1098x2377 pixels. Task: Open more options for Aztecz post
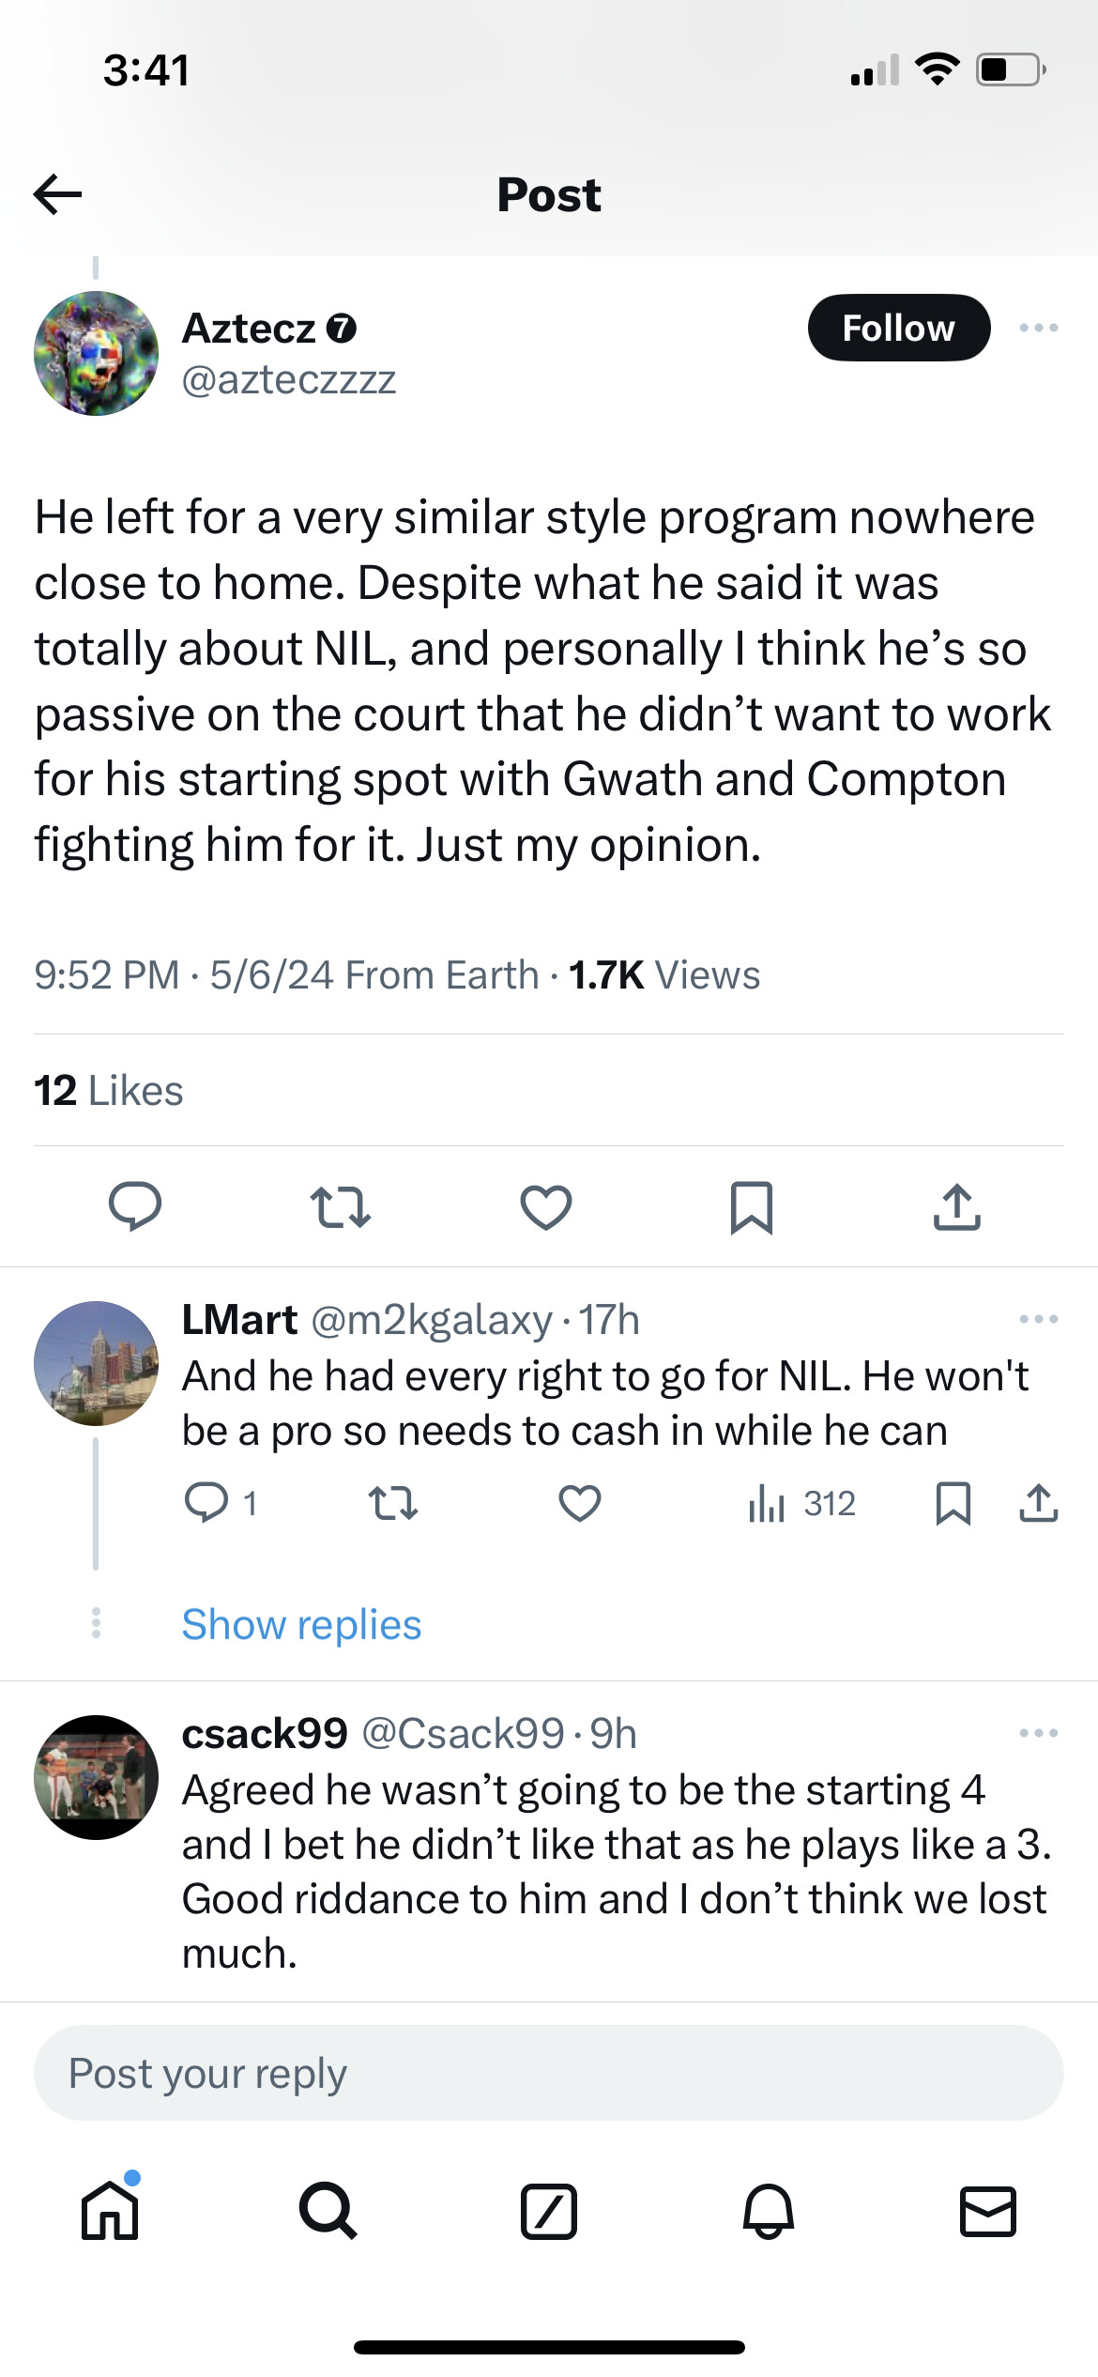point(1039,328)
